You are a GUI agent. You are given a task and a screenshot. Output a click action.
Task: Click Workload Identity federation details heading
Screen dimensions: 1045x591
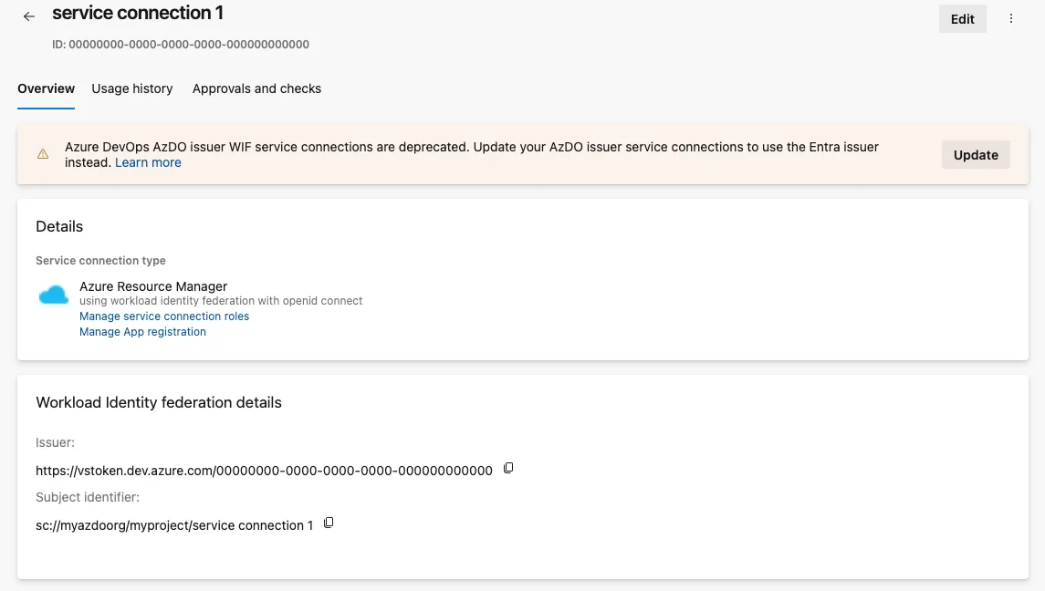(x=159, y=402)
